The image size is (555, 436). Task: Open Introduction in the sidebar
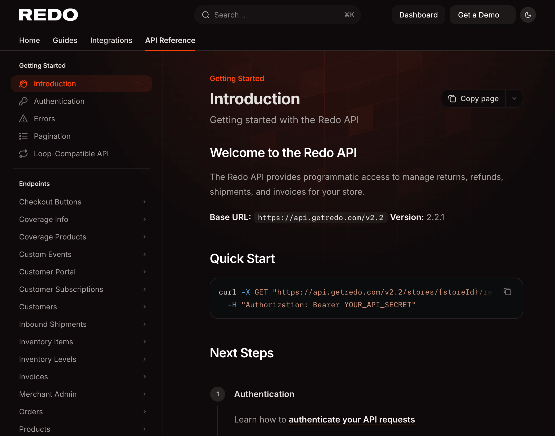[81, 84]
